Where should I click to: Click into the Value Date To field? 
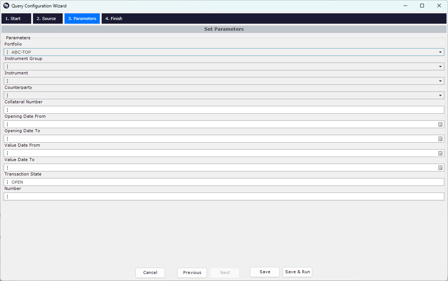[224, 168]
